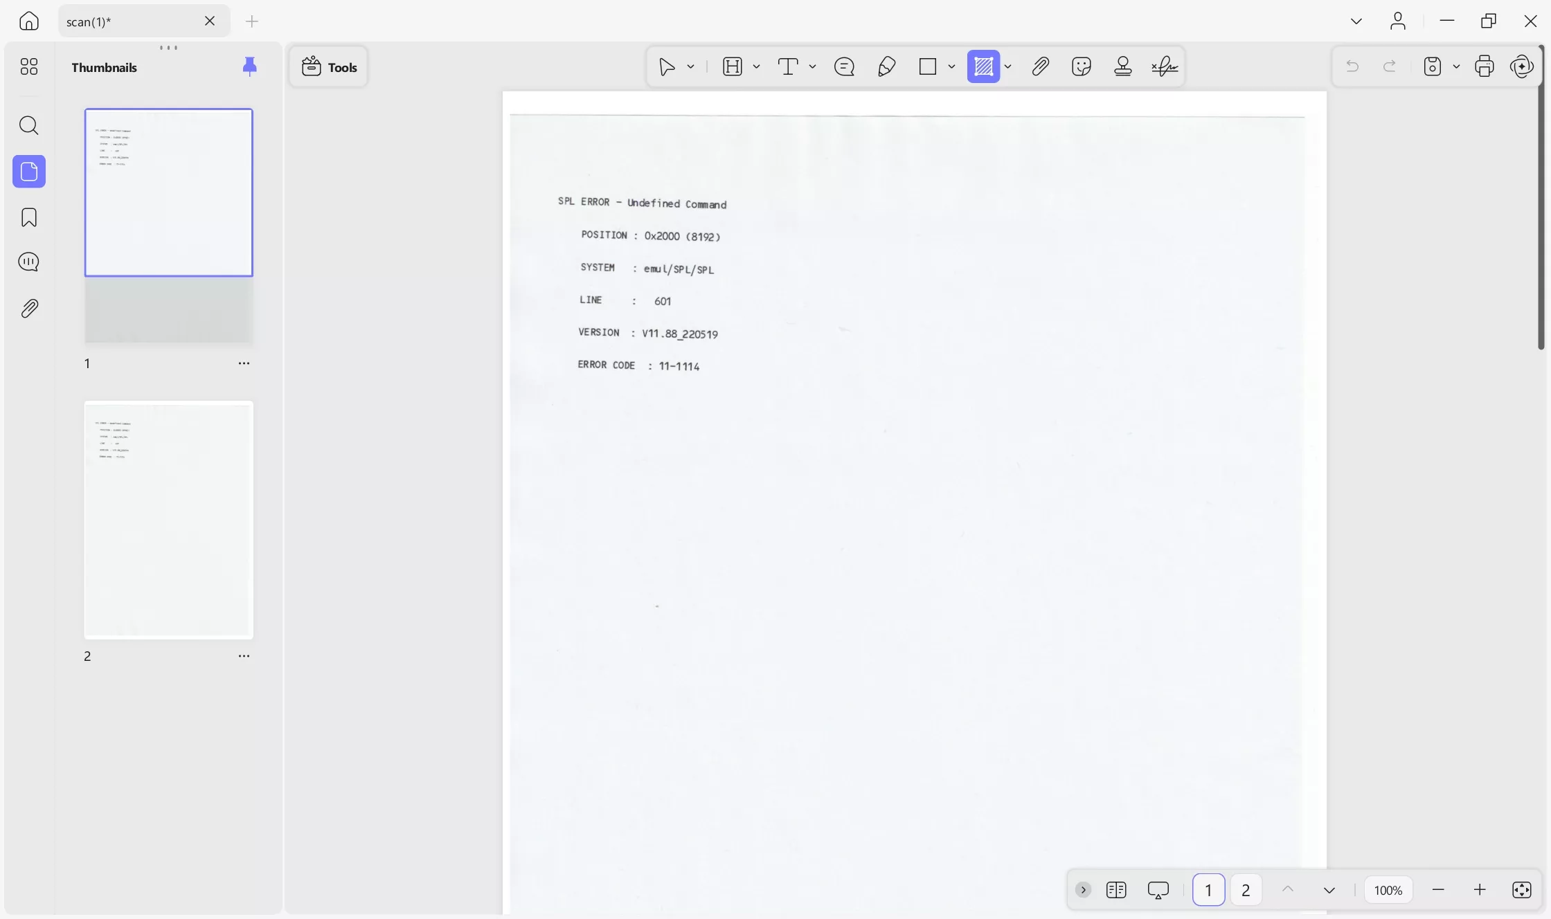Toggle two-page reading view mode

[x=1115, y=890]
